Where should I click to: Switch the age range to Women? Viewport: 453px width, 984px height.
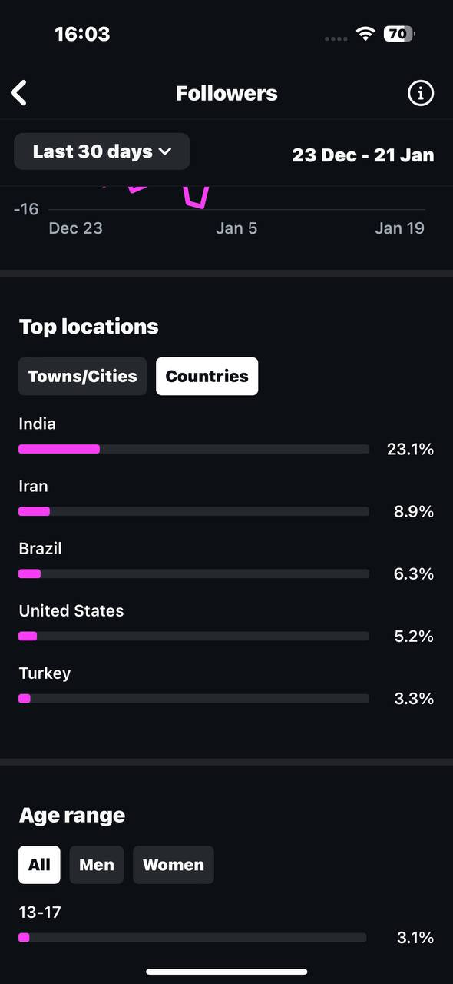coord(174,865)
